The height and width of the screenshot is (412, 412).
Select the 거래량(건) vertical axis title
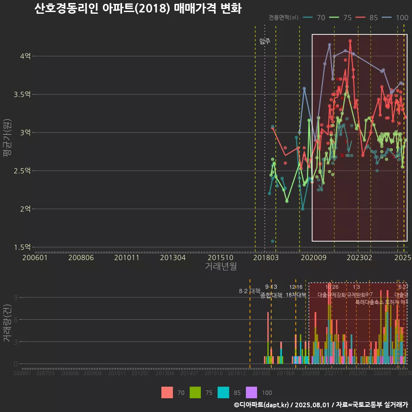coord(7,323)
